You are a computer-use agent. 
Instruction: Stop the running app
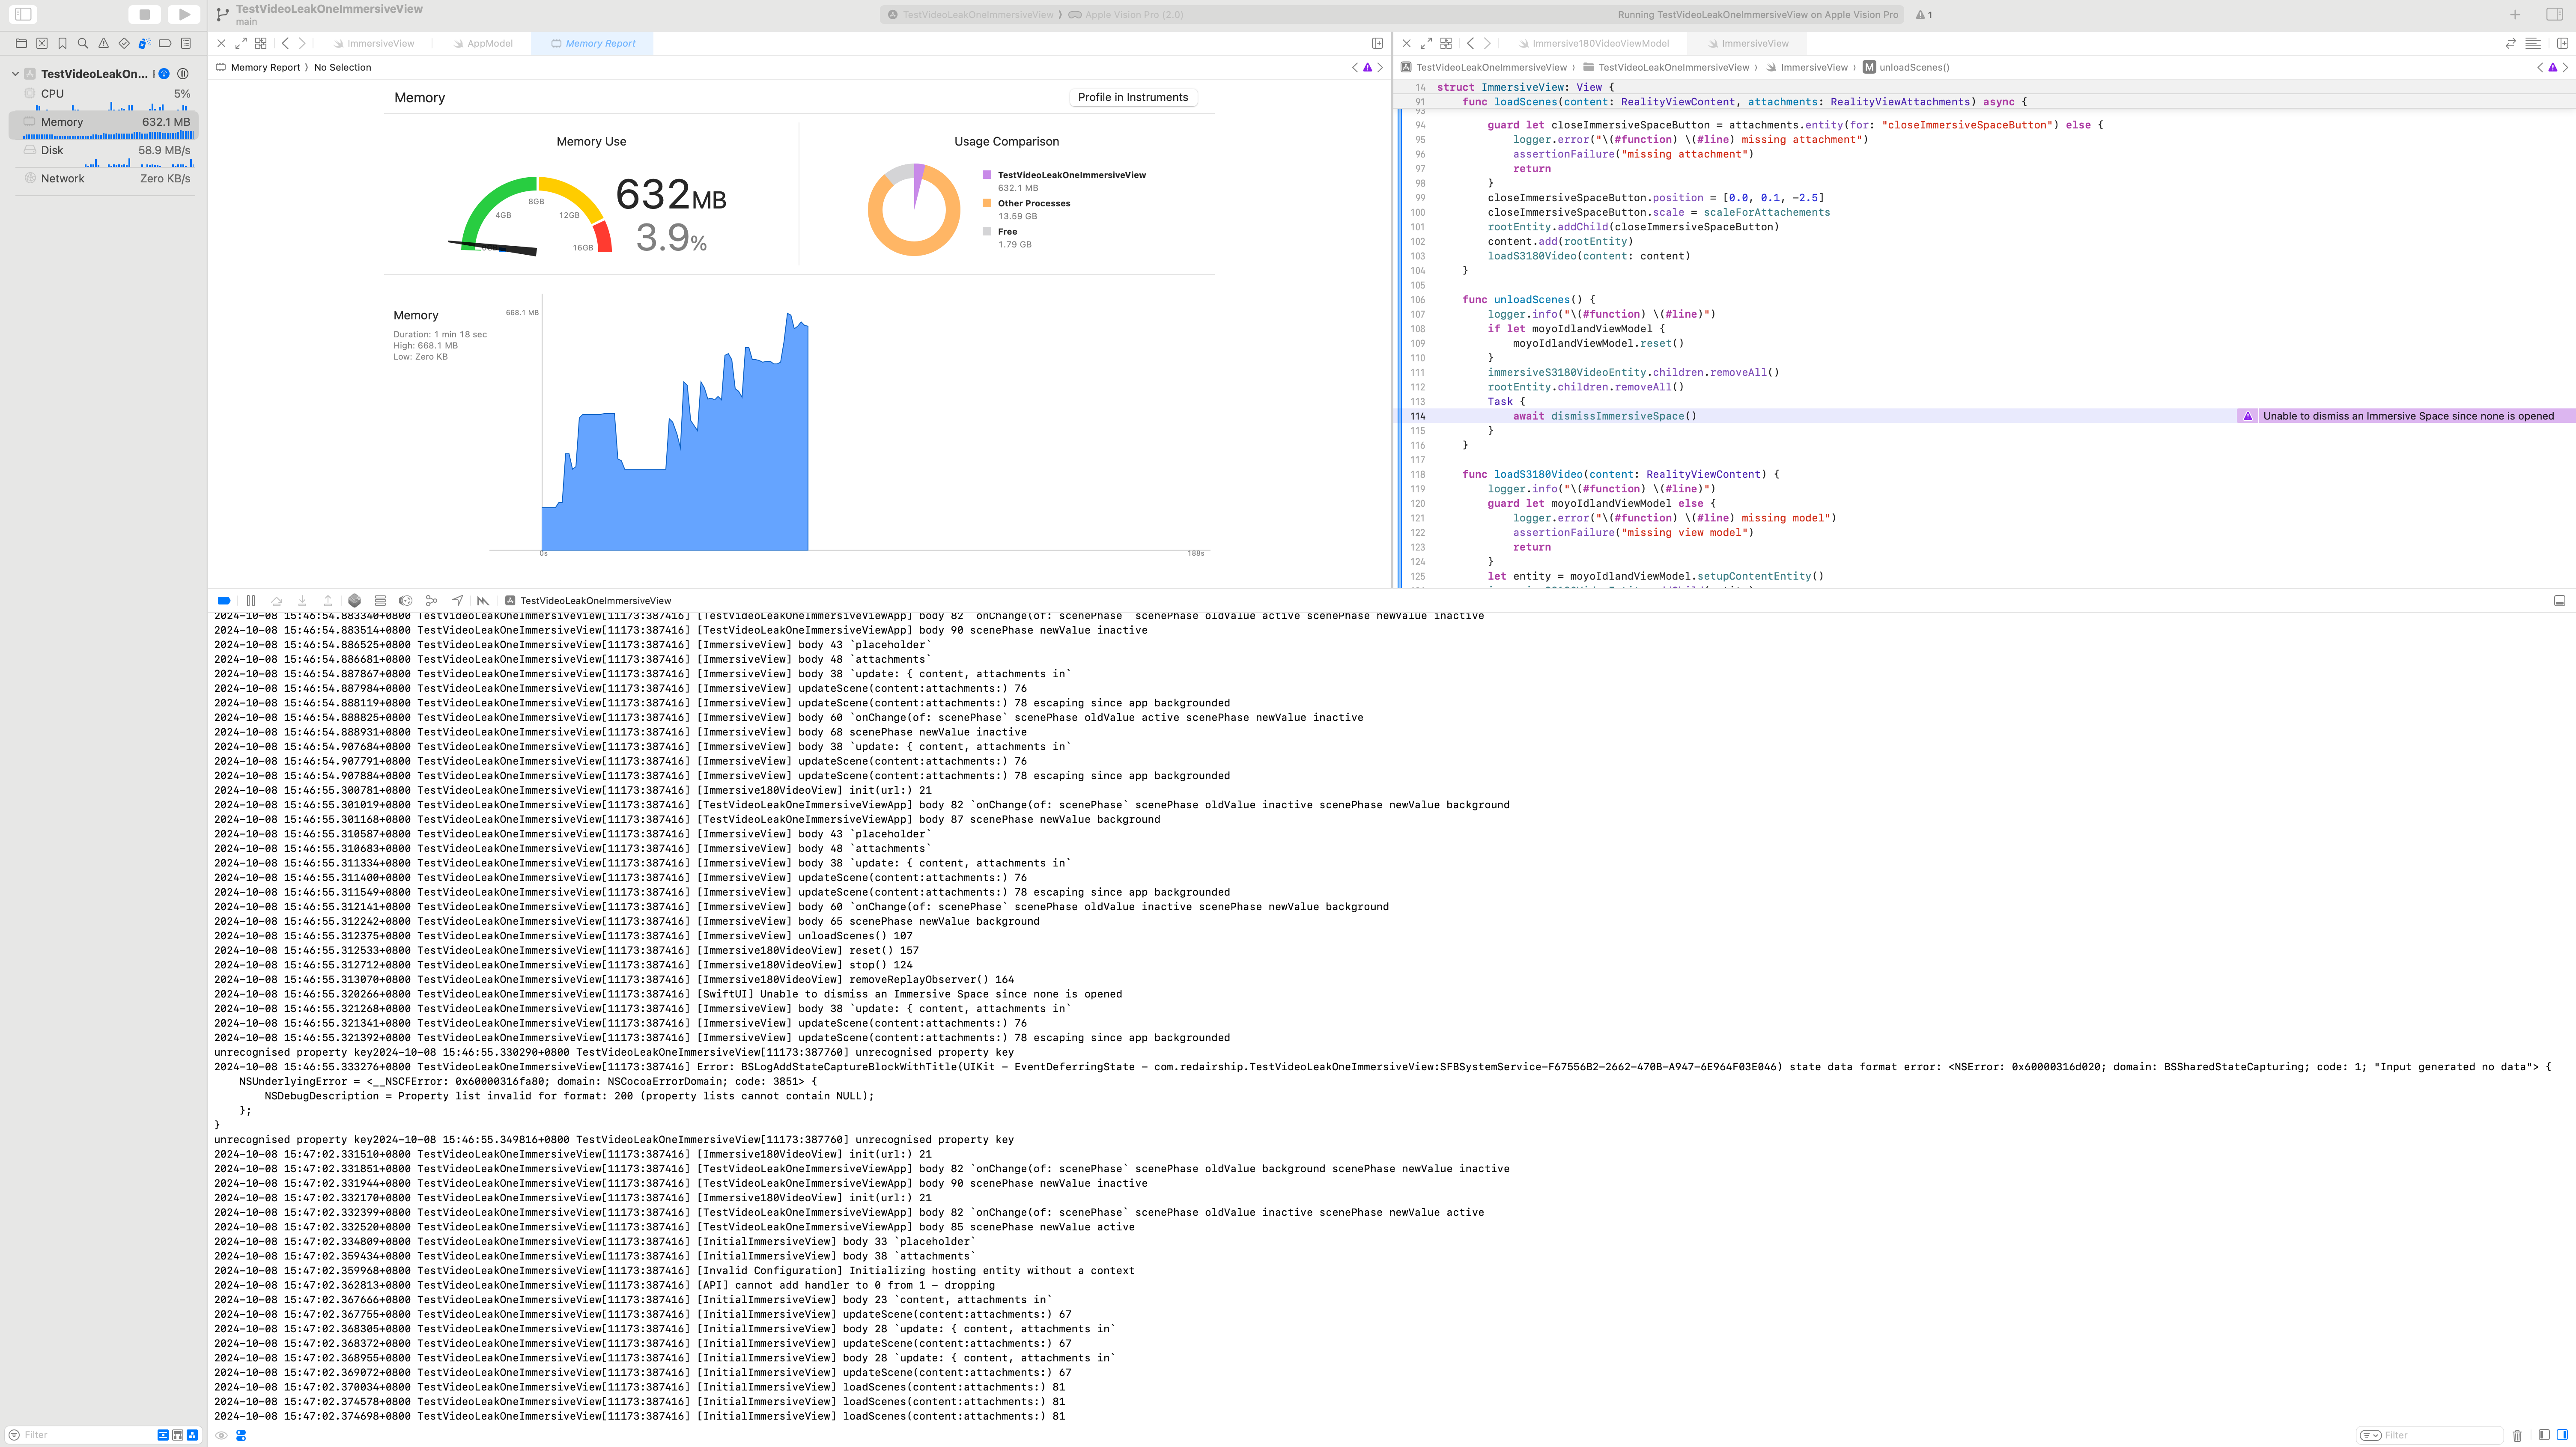pyautogui.click(x=144, y=14)
